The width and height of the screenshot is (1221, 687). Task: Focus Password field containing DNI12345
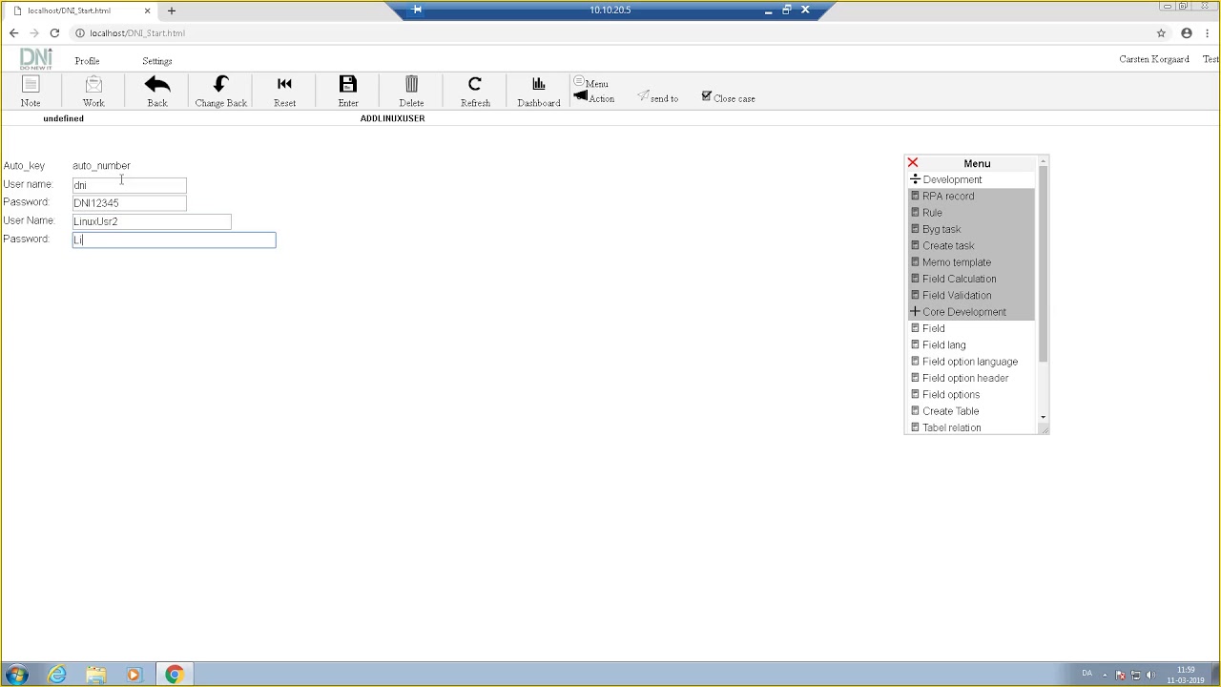pos(130,203)
